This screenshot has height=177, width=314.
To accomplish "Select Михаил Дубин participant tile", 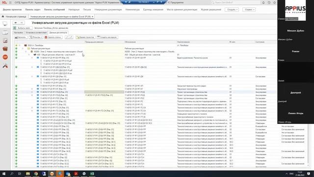I will point(295,31).
